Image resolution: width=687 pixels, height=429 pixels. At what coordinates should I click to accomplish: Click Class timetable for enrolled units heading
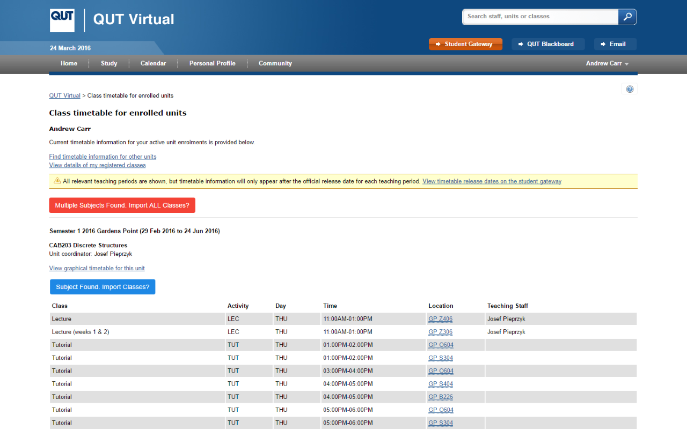coord(118,113)
